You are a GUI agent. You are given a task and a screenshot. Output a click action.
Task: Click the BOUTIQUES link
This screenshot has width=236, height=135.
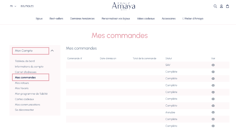coord(27,6)
